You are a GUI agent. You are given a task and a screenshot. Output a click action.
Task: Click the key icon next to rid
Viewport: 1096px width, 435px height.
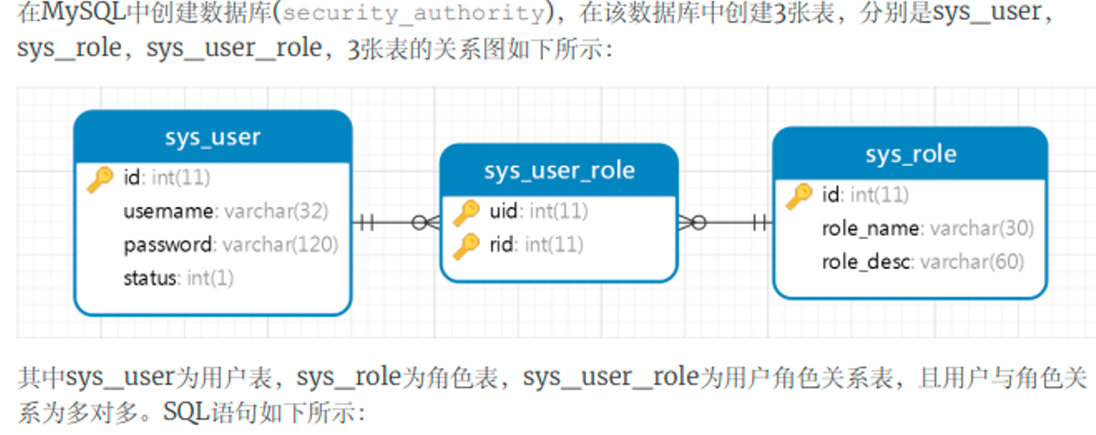point(466,245)
